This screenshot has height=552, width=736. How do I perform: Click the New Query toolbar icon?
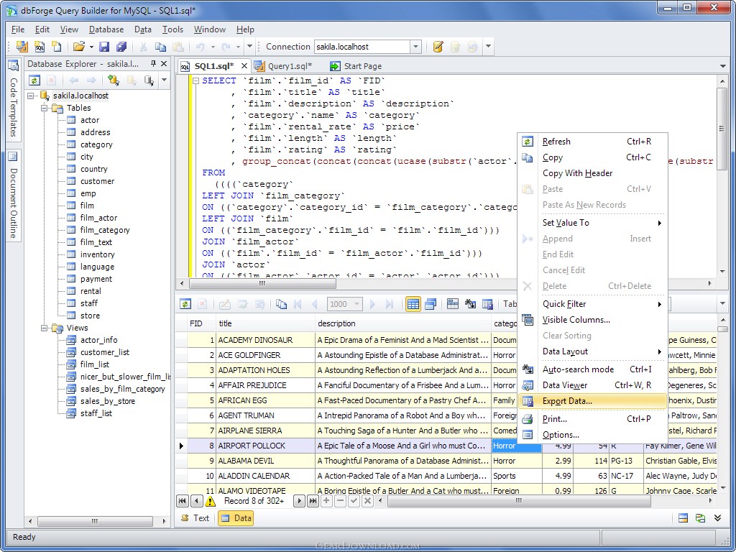tap(22, 47)
